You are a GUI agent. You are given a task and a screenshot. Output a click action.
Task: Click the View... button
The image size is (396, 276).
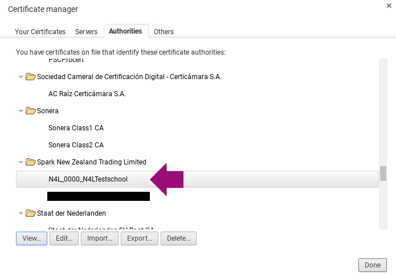pyautogui.click(x=31, y=238)
